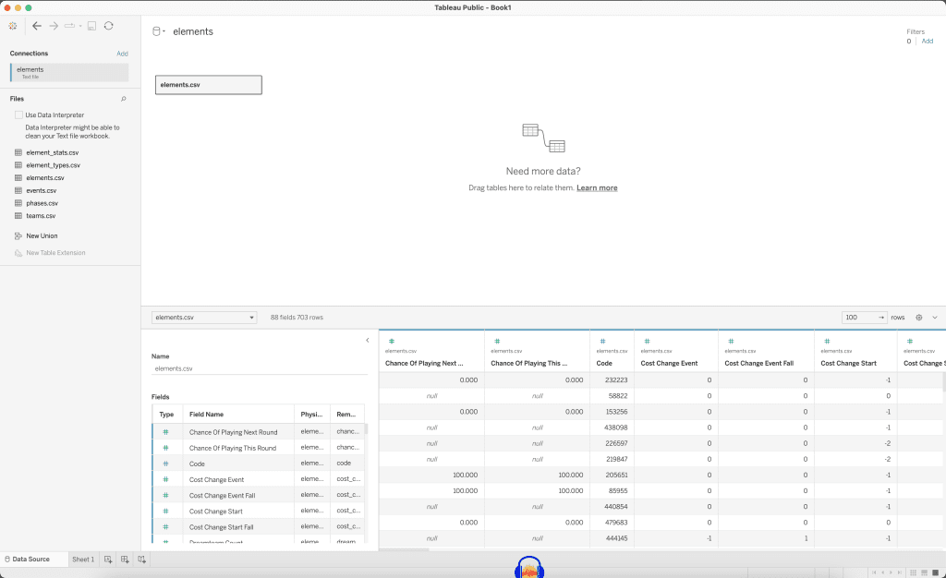Click the refresh data source icon
946x578 pixels.
click(x=109, y=26)
